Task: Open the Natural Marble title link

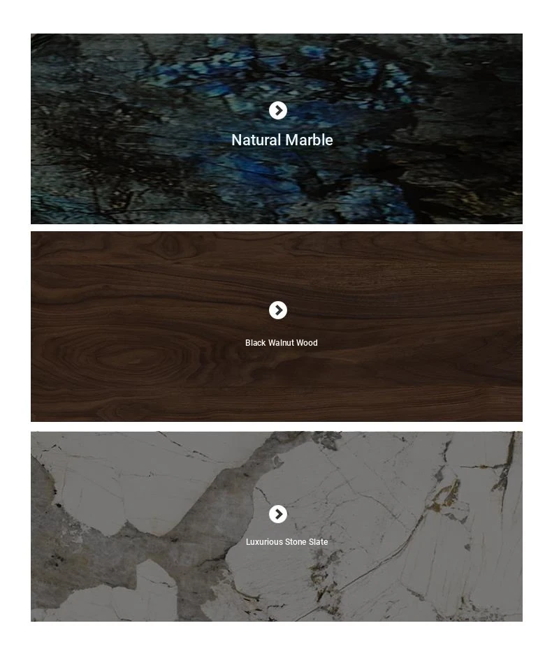Action: tap(282, 140)
